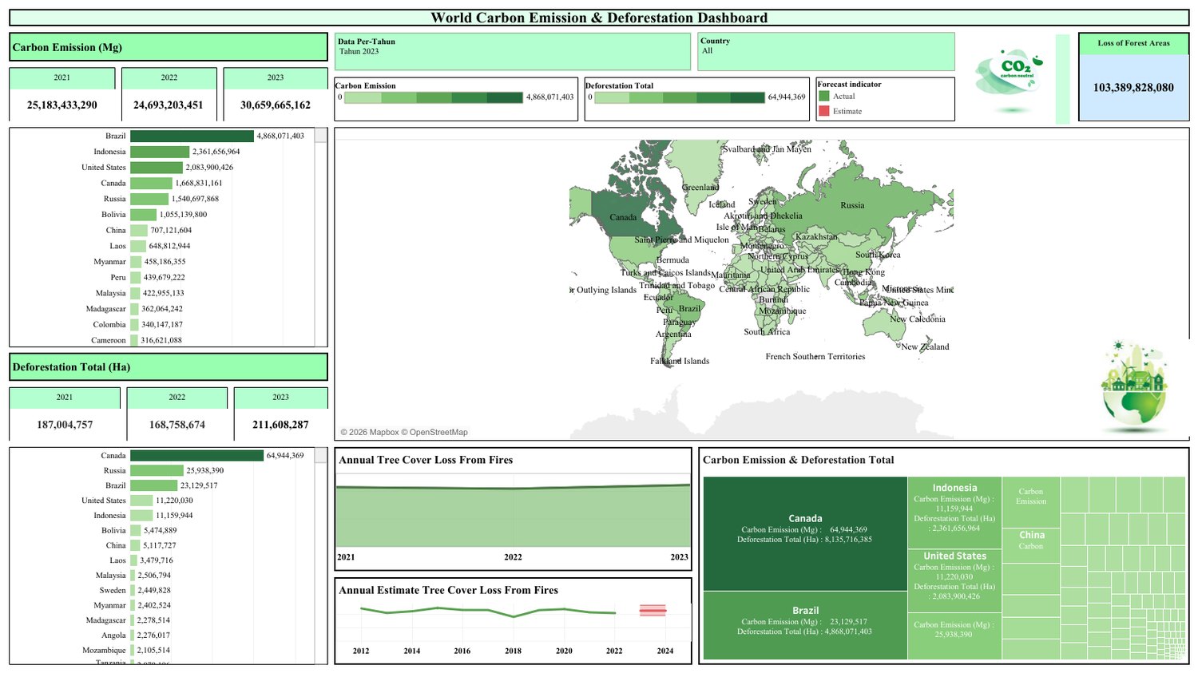The width and height of the screenshot is (1198, 673).
Task: Open the Country filter dropdown
Action: (826, 51)
